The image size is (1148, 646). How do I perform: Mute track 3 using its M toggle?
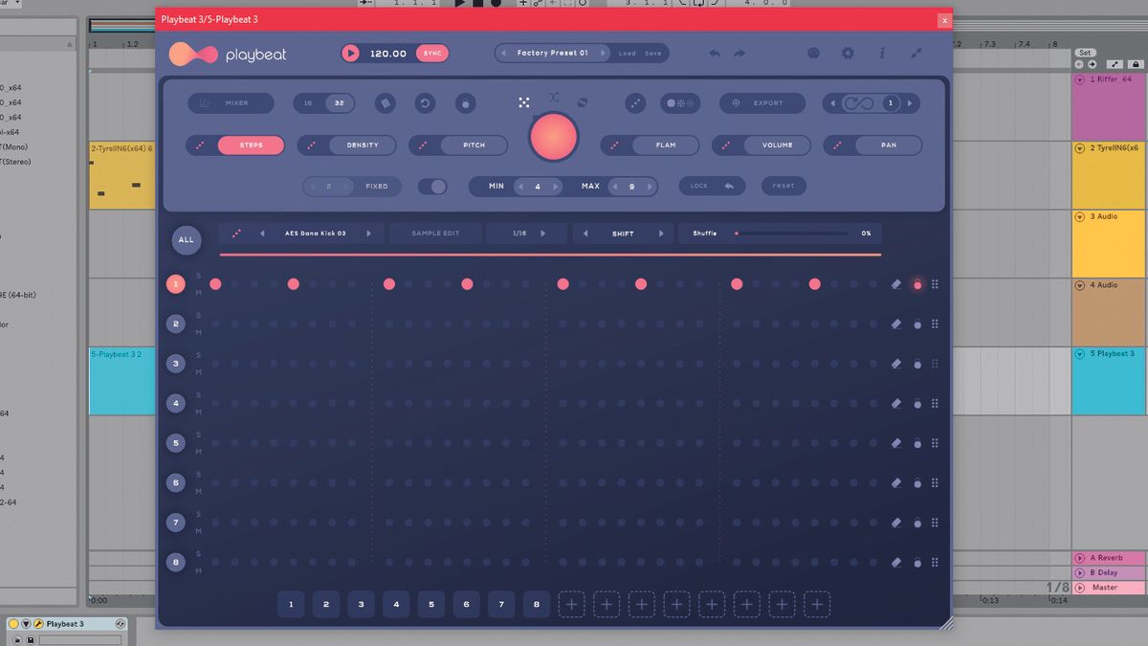click(197, 371)
